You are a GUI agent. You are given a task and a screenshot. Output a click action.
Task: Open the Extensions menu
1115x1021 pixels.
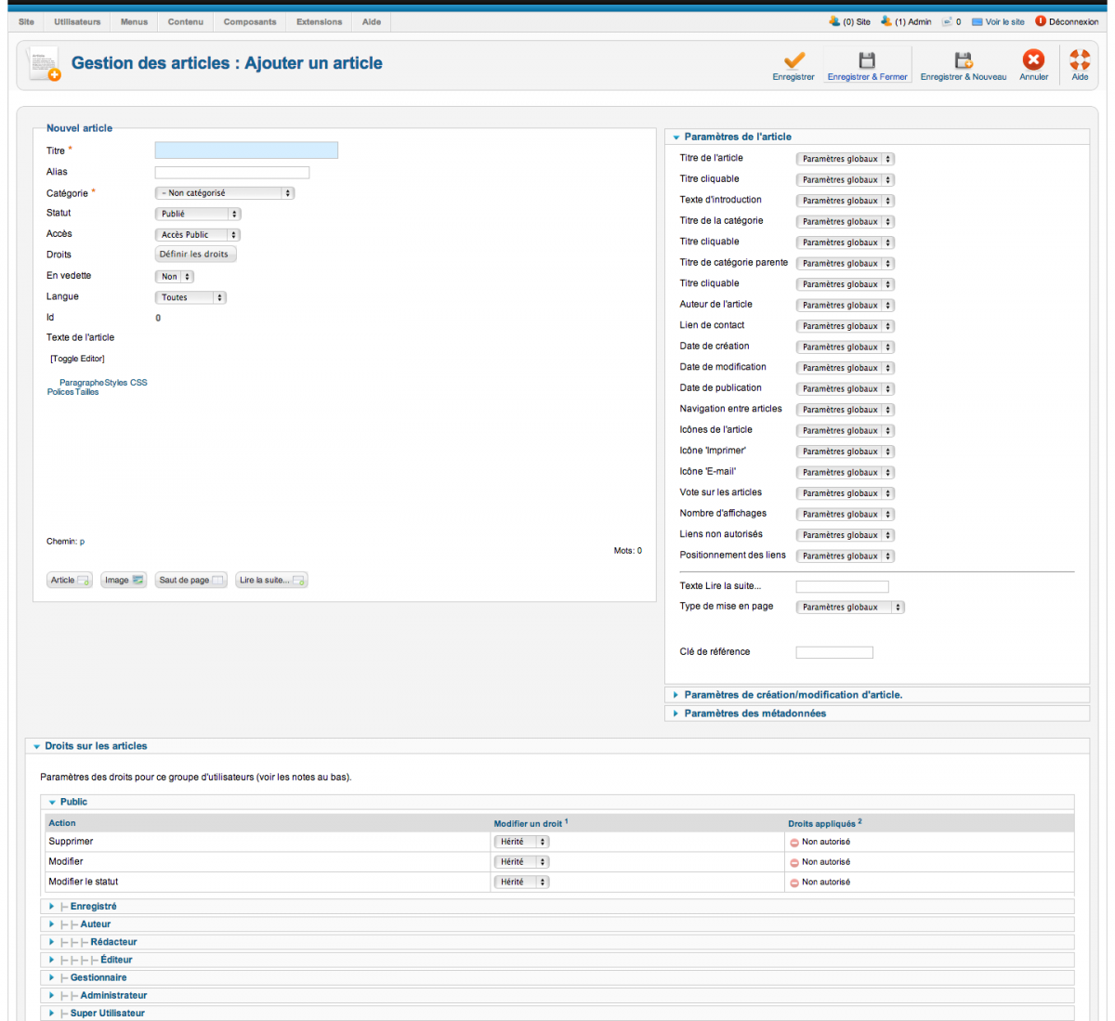319,21
